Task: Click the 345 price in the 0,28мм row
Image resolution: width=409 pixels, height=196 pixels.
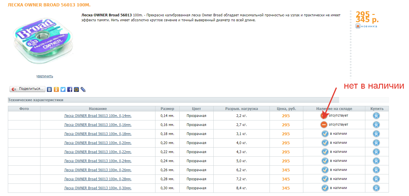Action: click(286, 179)
